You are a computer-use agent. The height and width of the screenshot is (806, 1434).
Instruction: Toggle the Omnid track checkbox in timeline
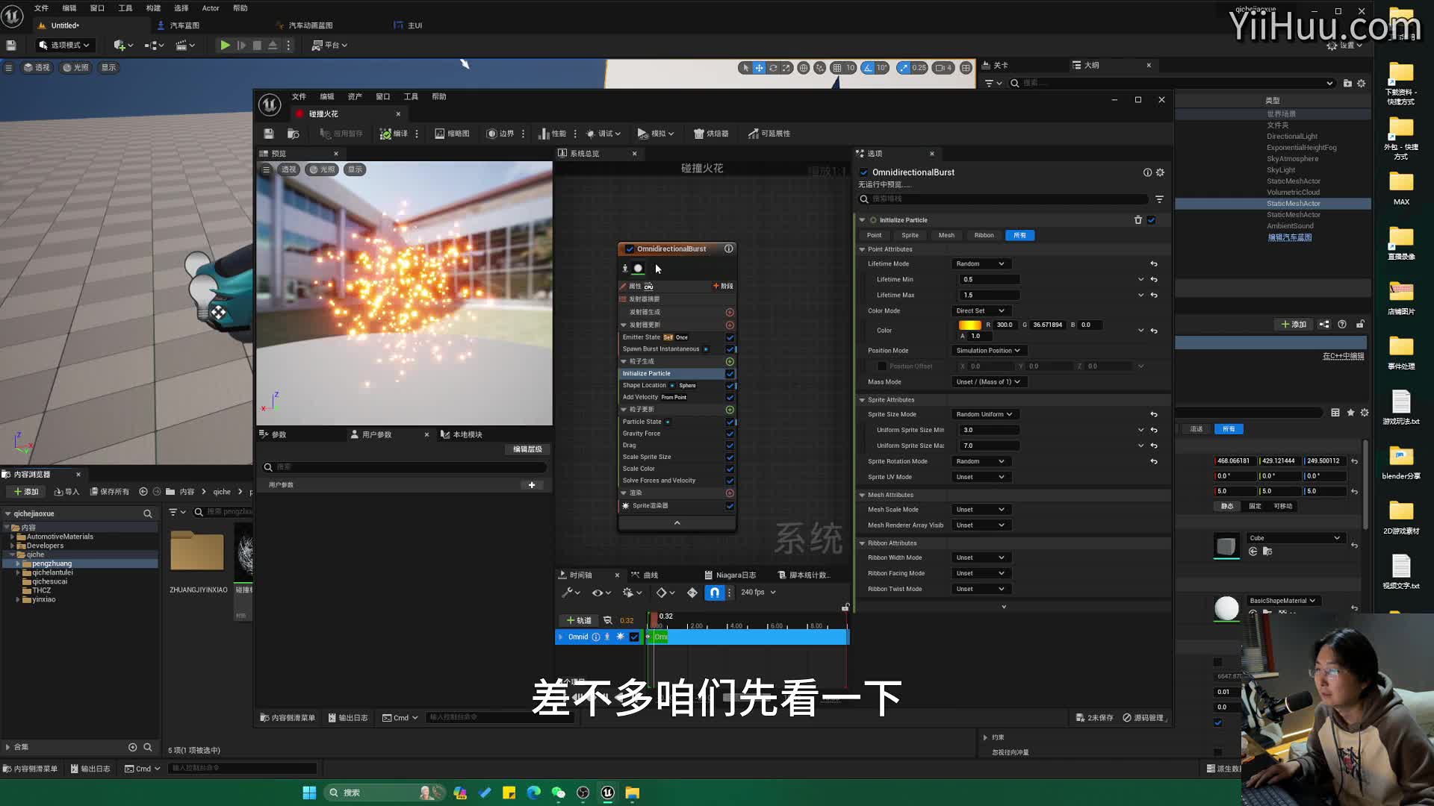click(634, 637)
